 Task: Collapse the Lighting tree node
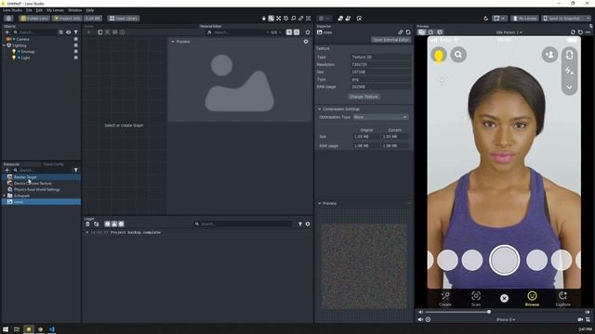point(4,45)
